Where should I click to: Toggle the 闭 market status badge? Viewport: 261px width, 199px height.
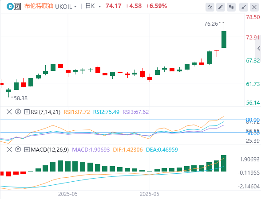coord(17,7)
